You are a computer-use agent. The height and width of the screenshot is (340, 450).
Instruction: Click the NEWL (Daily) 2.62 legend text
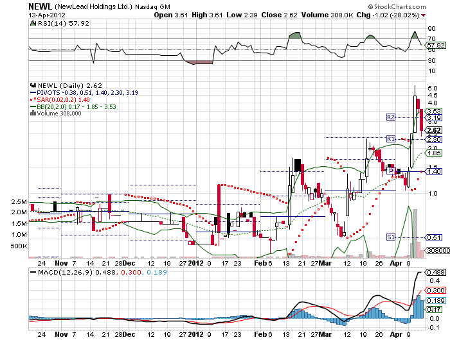(70, 86)
